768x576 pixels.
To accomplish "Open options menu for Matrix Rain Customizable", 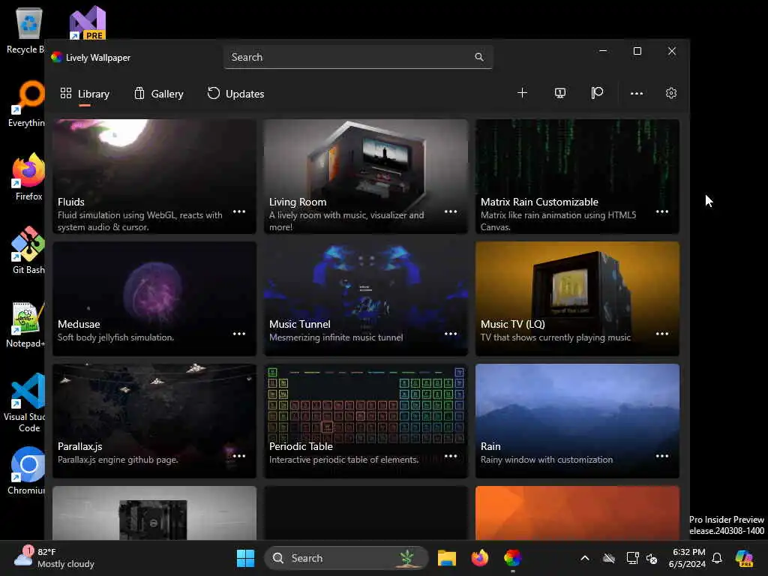I will tap(662, 211).
